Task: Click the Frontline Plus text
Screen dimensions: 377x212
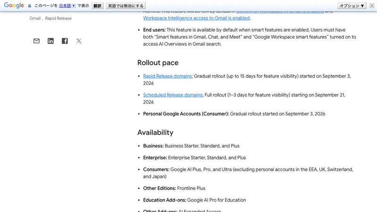Action: 191,188
